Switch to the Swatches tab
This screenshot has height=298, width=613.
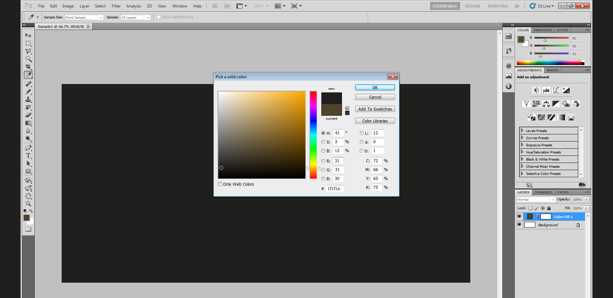543,30
